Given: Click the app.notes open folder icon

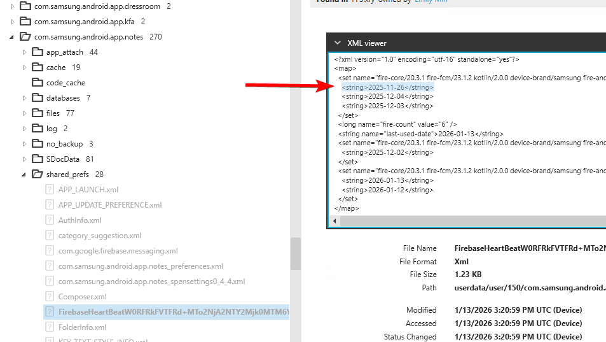Looking at the screenshot, I should (x=25, y=36).
